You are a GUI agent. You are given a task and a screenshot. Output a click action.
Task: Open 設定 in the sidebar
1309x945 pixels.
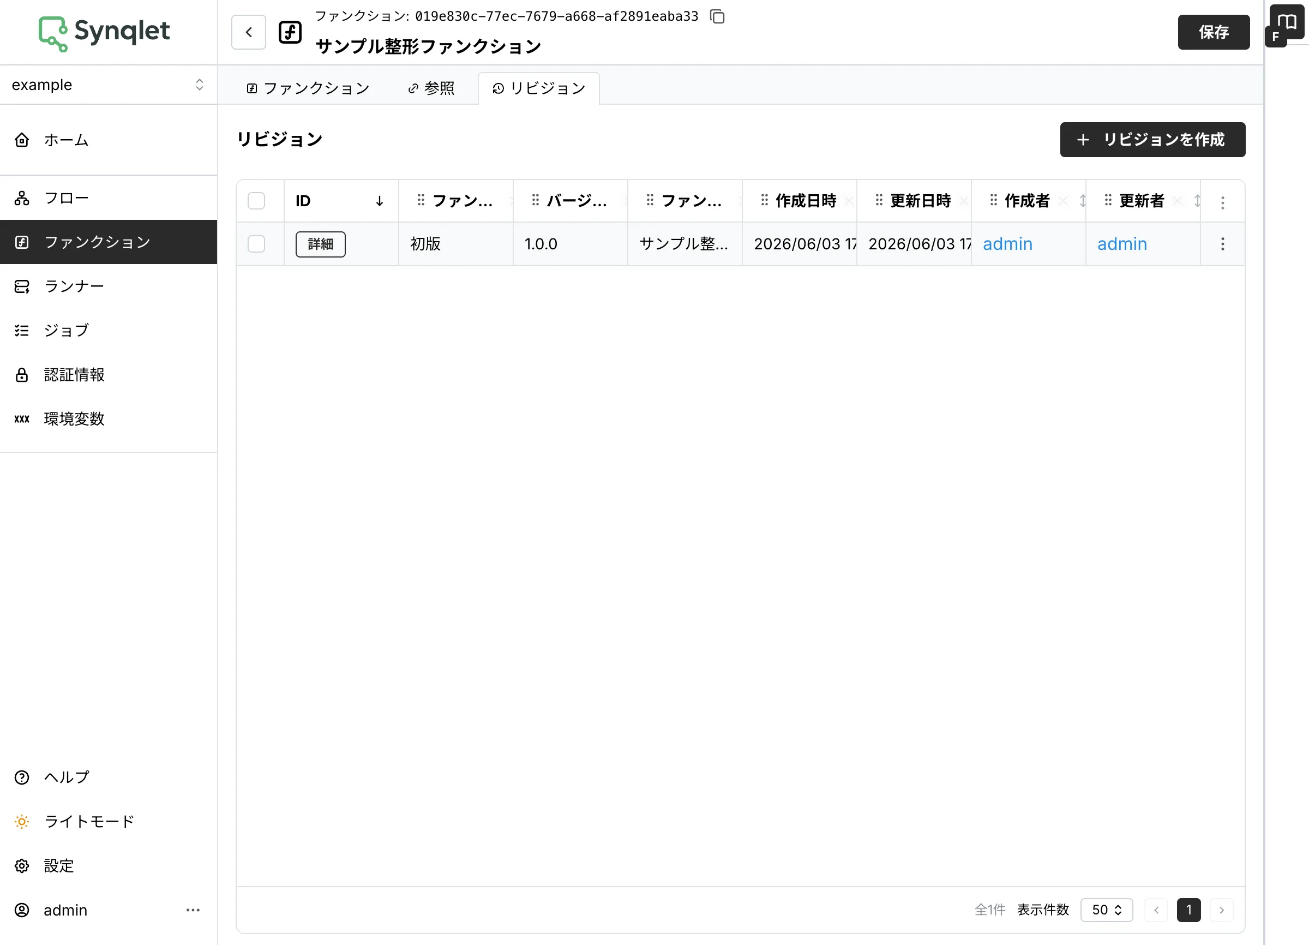click(x=109, y=866)
